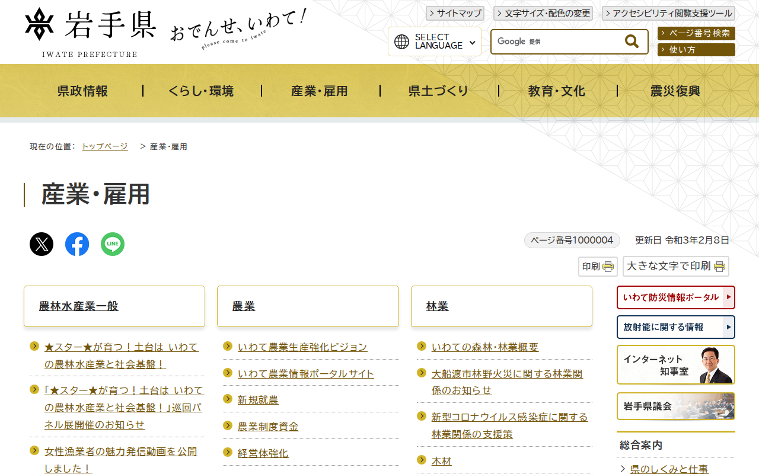Open 県のしくみと仕事 sidebar link
Image resolution: width=759 pixels, height=474 pixels.
point(669,469)
